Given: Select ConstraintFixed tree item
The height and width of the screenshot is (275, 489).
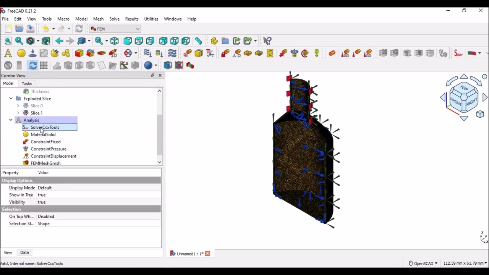Looking at the screenshot, I should tap(45, 142).
